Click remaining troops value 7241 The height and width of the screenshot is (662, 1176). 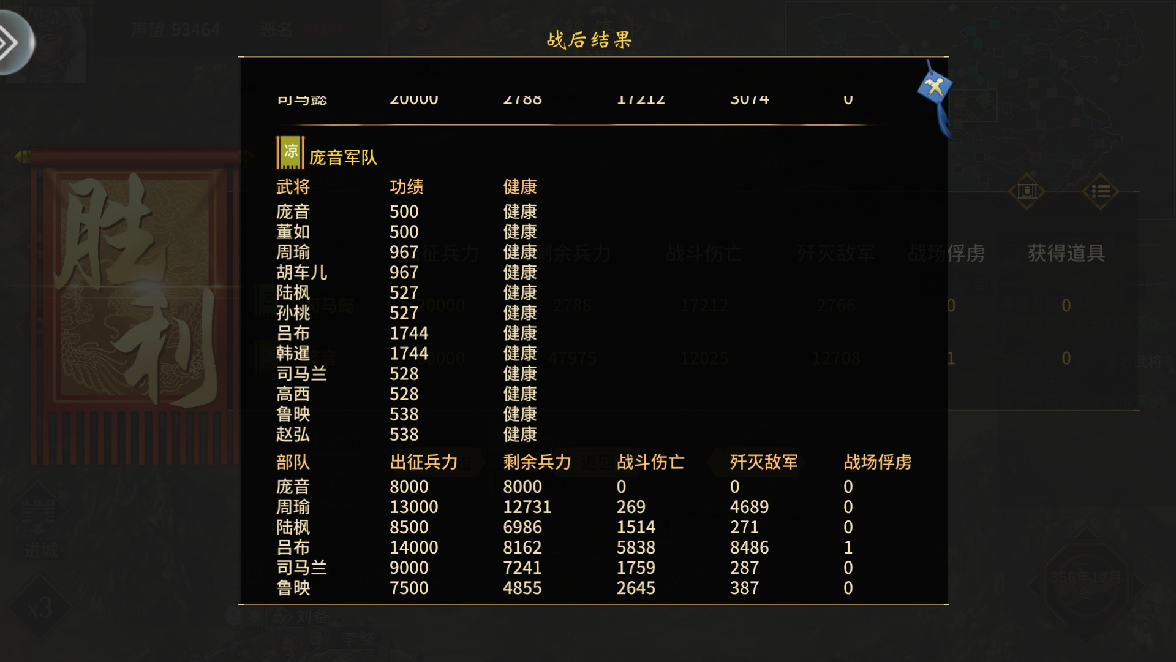coord(522,568)
